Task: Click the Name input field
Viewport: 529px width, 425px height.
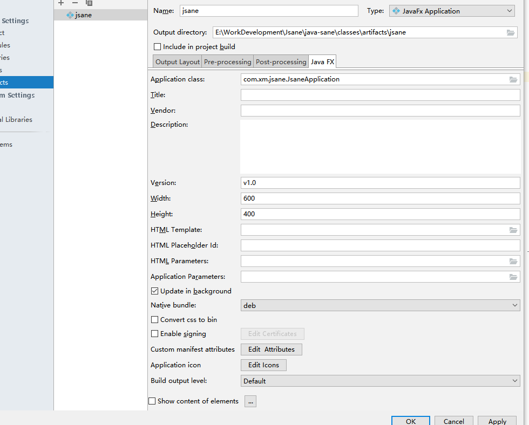Action: [x=269, y=11]
